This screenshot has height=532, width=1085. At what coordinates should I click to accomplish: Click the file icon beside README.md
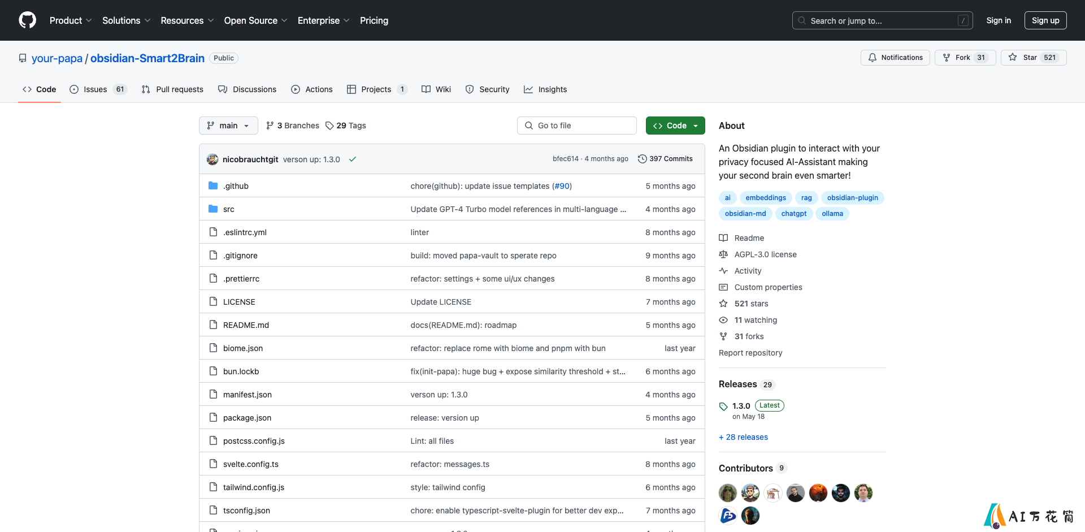point(213,325)
